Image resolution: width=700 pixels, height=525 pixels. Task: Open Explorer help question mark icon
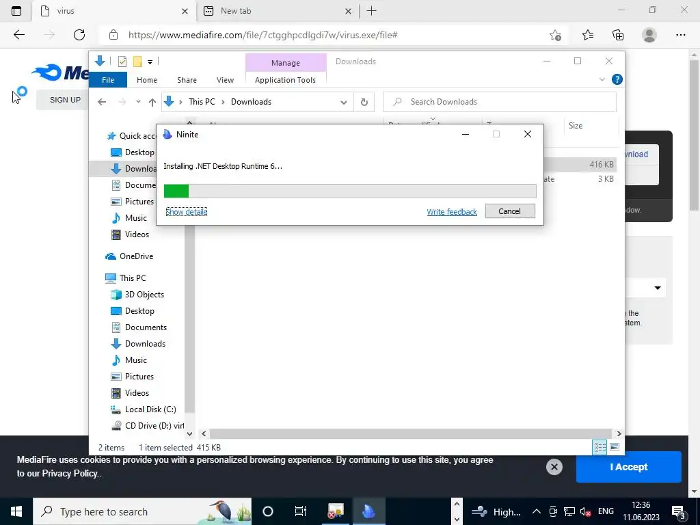[x=617, y=79]
